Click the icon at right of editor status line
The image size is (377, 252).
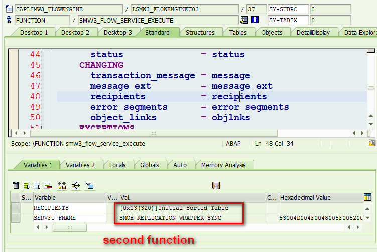coord(371,143)
